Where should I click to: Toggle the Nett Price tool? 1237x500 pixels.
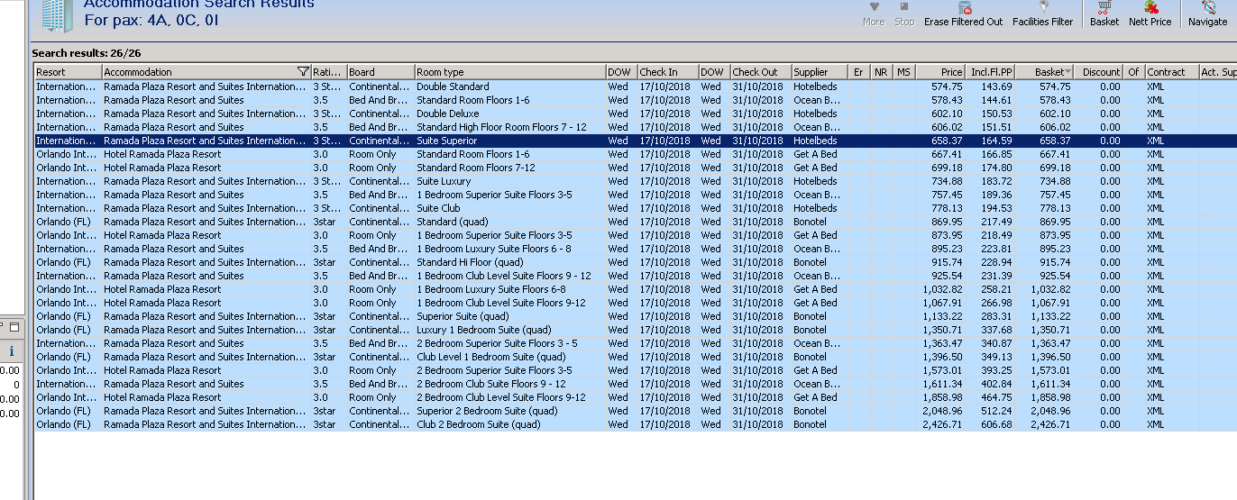1150,6
